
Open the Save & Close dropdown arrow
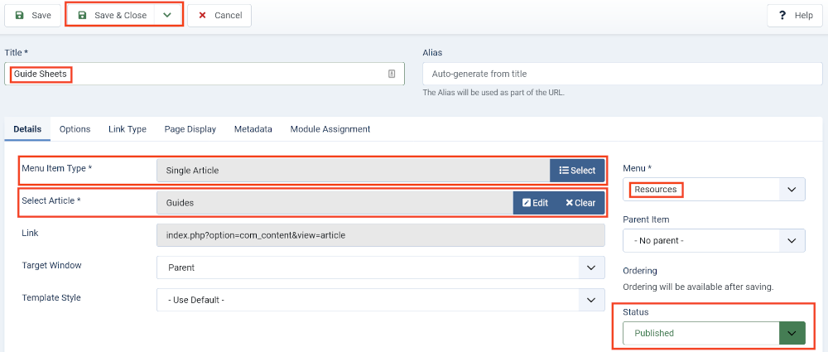[x=167, y=16]
